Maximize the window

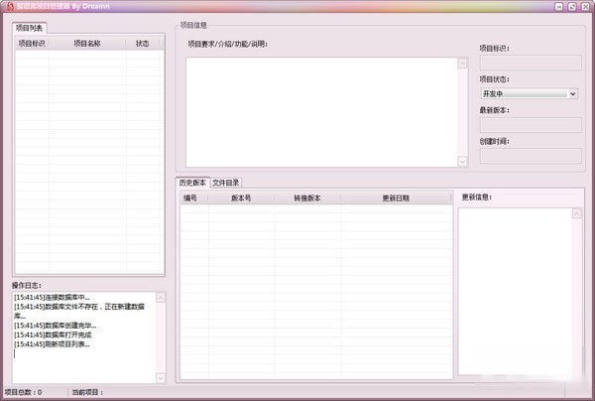coord(572,7)
